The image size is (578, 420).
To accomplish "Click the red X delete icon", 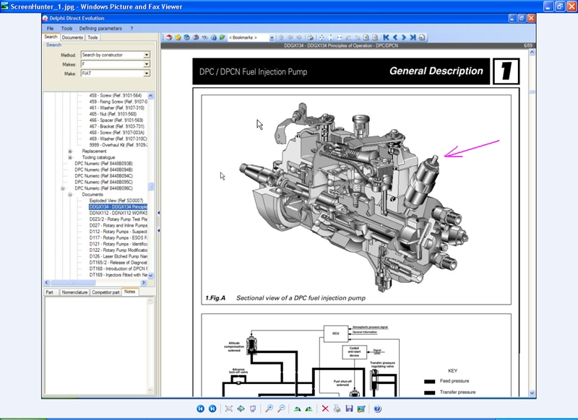I will pyautogui.click(x=325, y=408).
